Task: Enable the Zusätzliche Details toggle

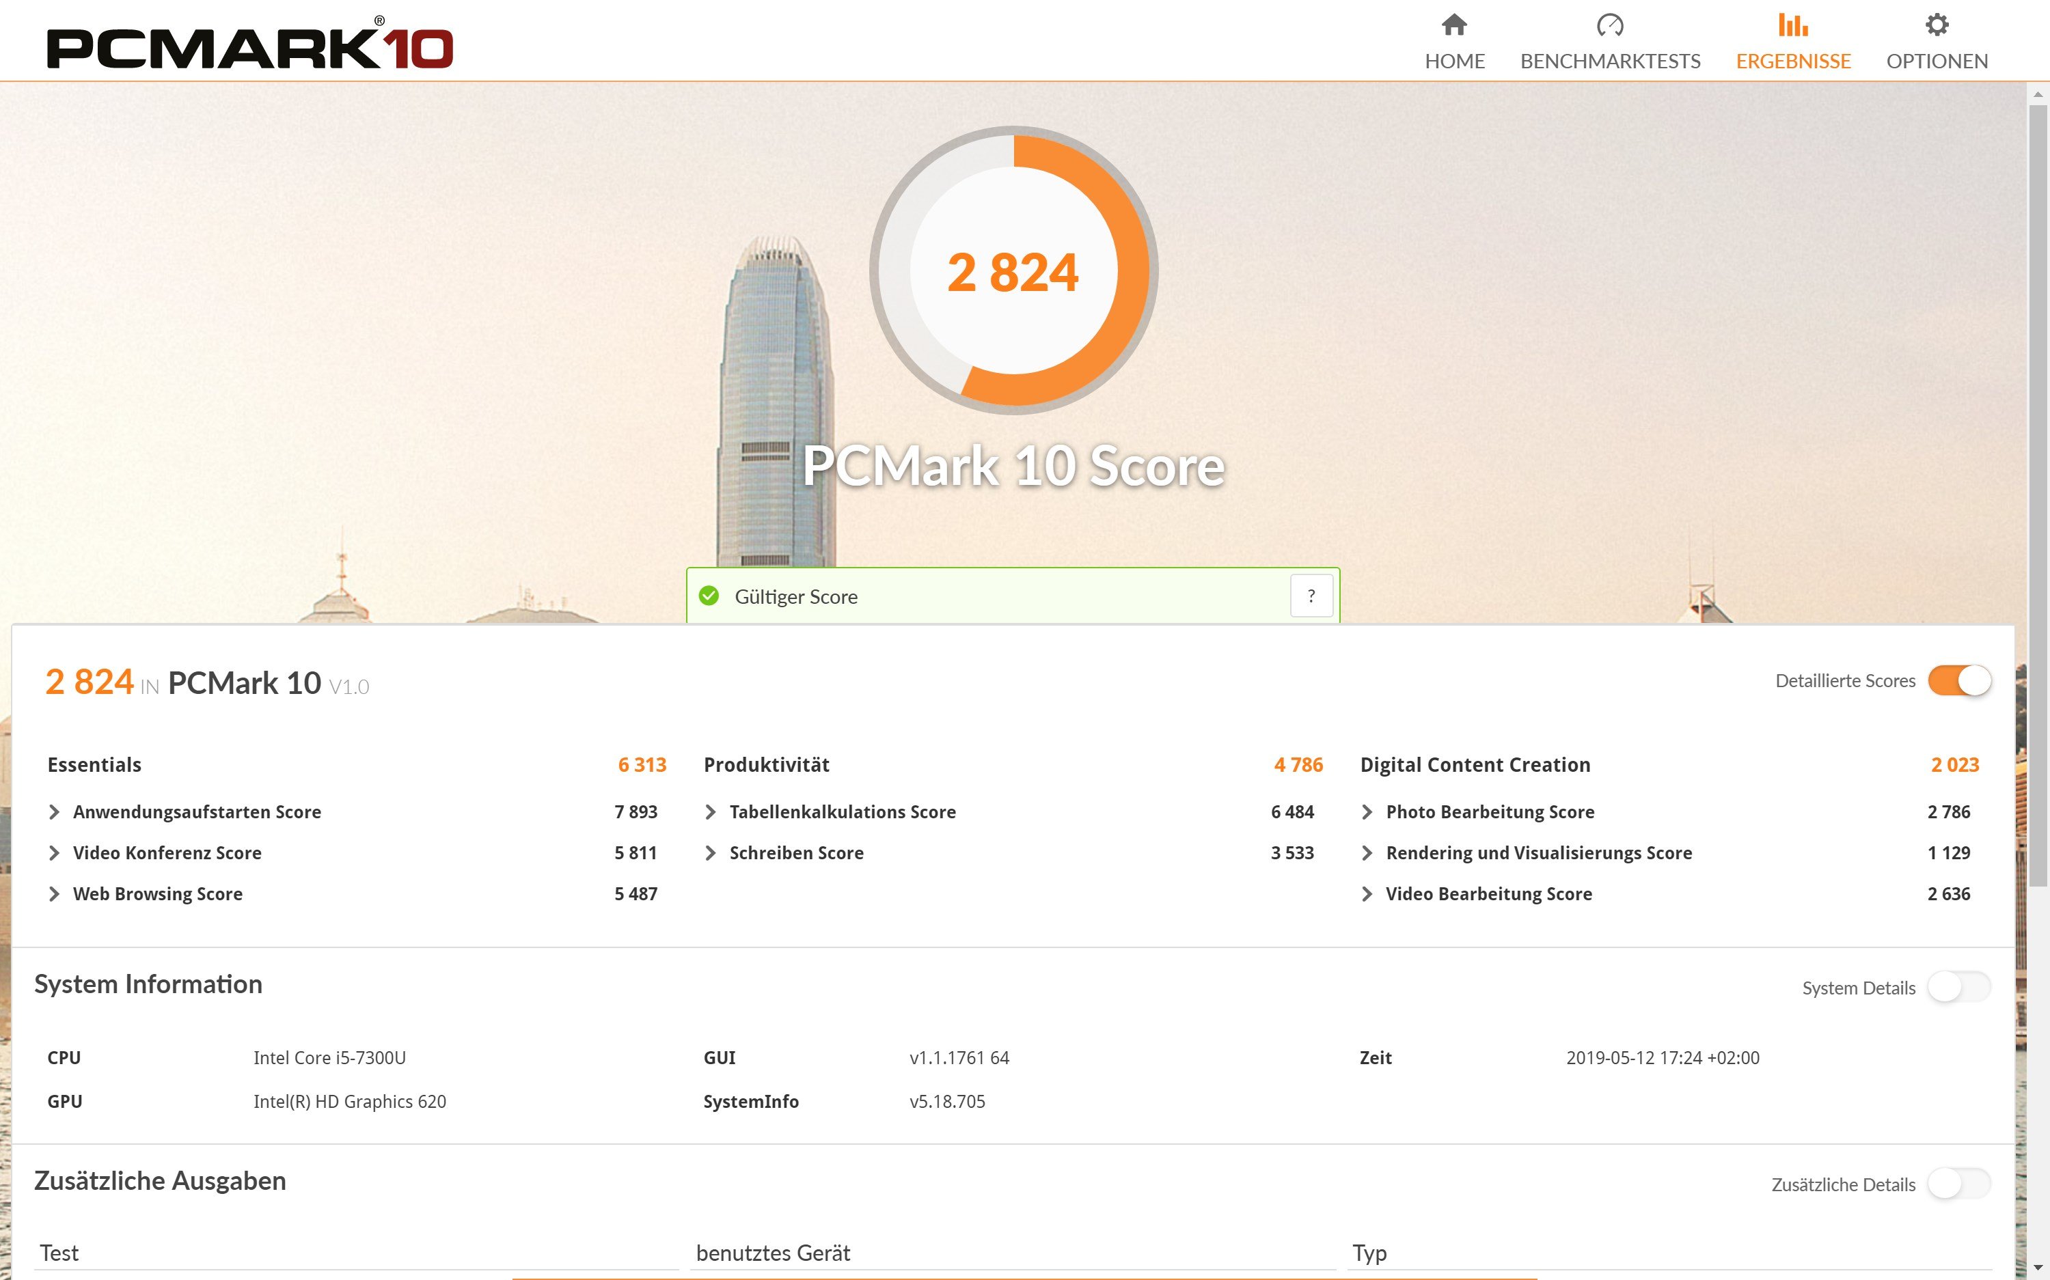Action: point(1959,1184)
